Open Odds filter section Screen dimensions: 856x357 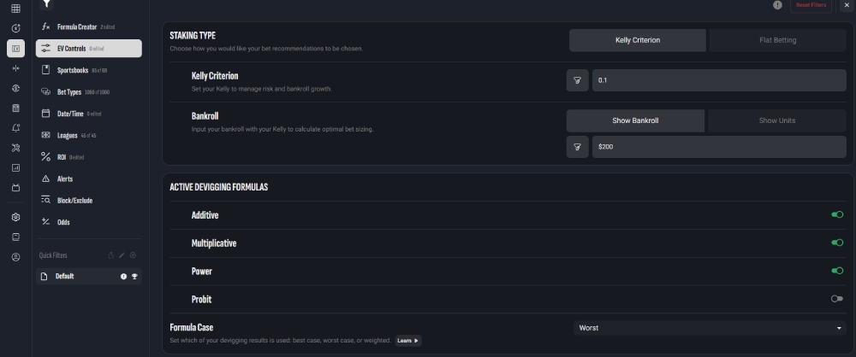point(88,222)
